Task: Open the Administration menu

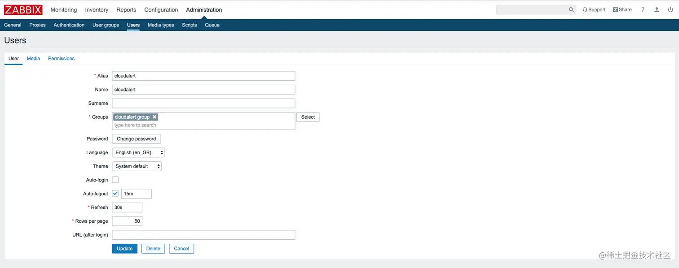Action: [x=204, y=9]
